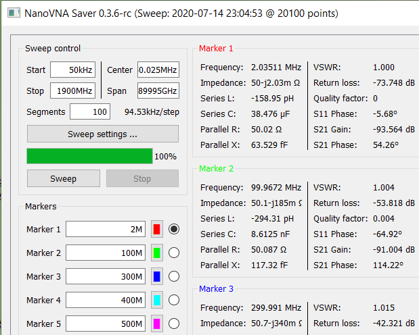Click the Marker 2 frequency value 99.9672 MHz

(x=276, y=188)
